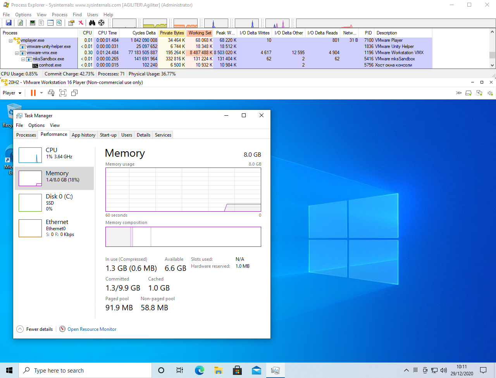496x378 pixels.
Task: Click the Memory usage graph
Action: (183, 190)
